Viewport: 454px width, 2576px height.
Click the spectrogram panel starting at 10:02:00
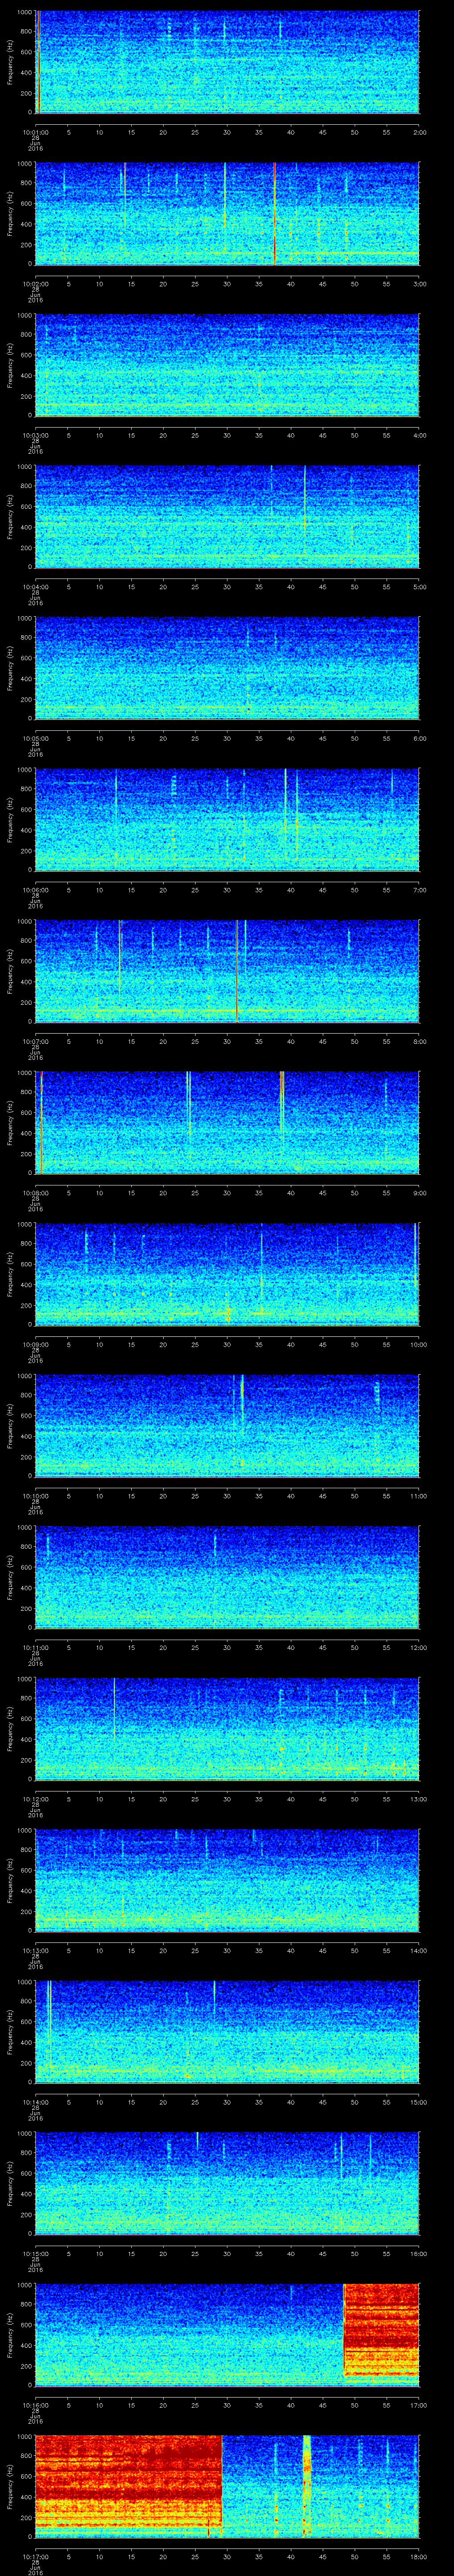click(227, 213)
